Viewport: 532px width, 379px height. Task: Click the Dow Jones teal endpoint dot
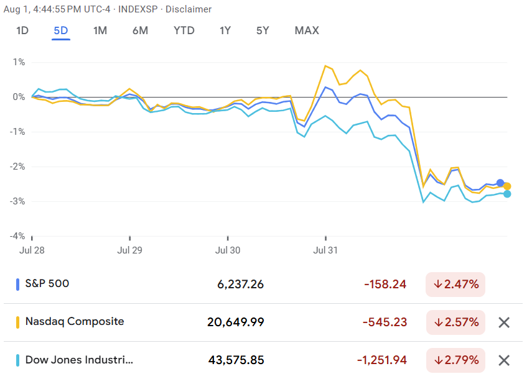click(x=507, y=194)
